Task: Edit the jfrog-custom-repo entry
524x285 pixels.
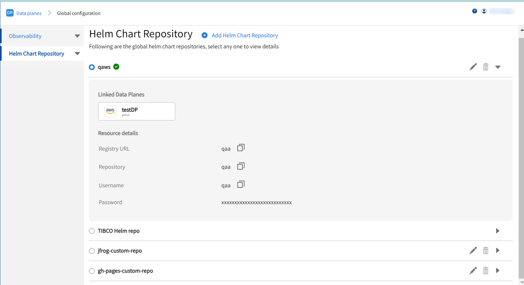Action: pos(473,250)
